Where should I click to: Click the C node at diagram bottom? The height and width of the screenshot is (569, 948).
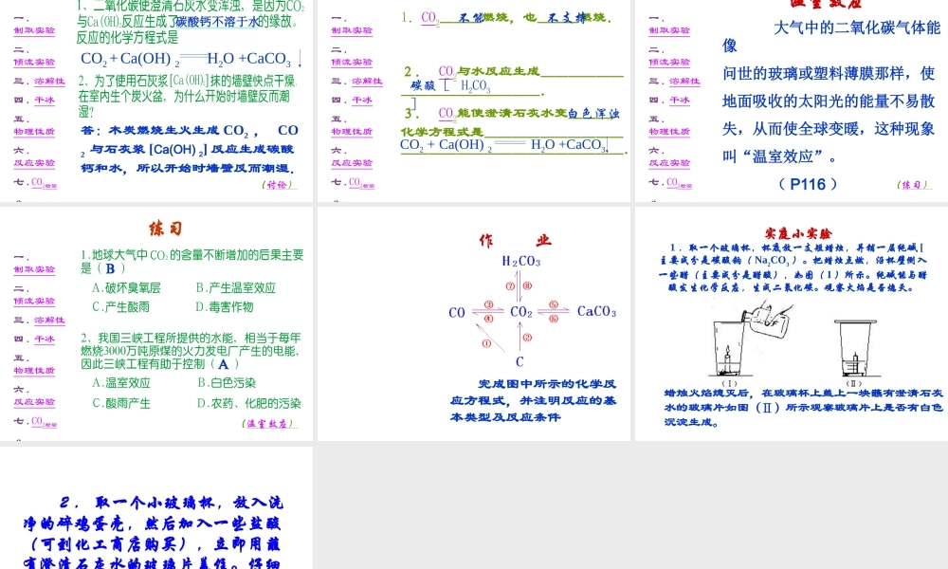click(x=520, y=361)
